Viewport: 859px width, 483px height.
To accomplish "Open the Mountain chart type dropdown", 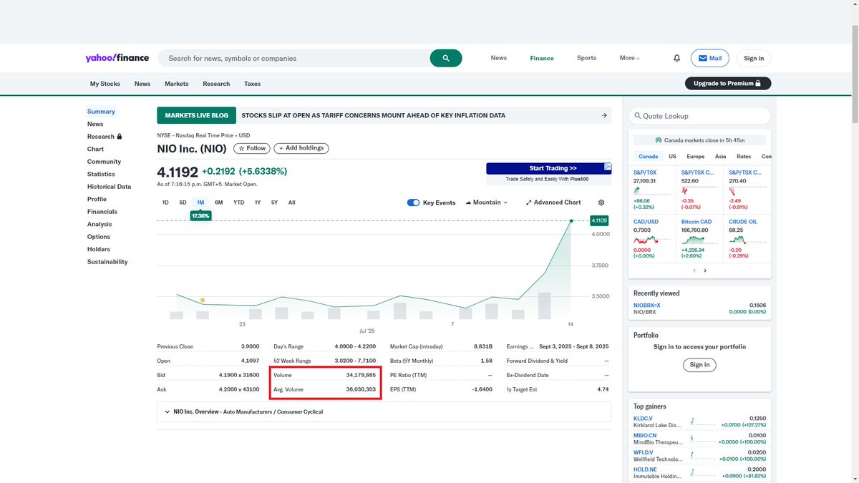I will click(x=486, y=203).
